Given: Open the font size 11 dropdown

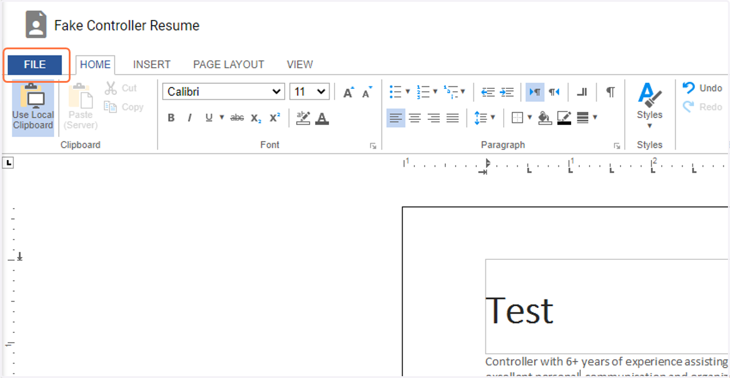Looking at the screenshot, I should (309, 92).
